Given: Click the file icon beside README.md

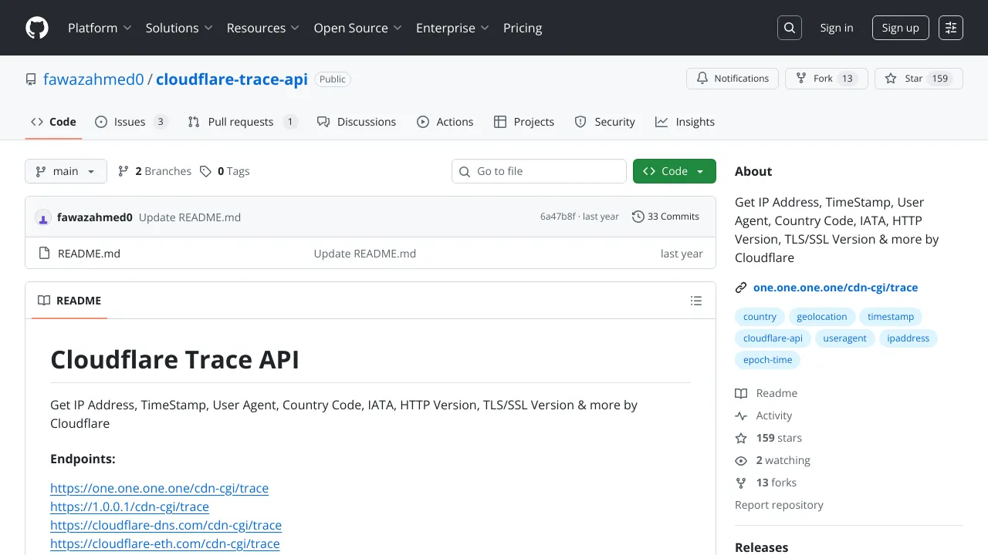Looking at the screenshot, I should (x=44, y=254).
